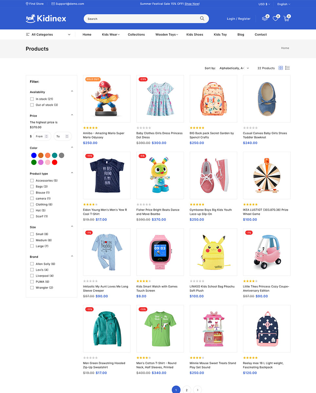Screen dimensions: 316x393
Task: Click the Kidinex rocking horse logo
Action: 46,18
